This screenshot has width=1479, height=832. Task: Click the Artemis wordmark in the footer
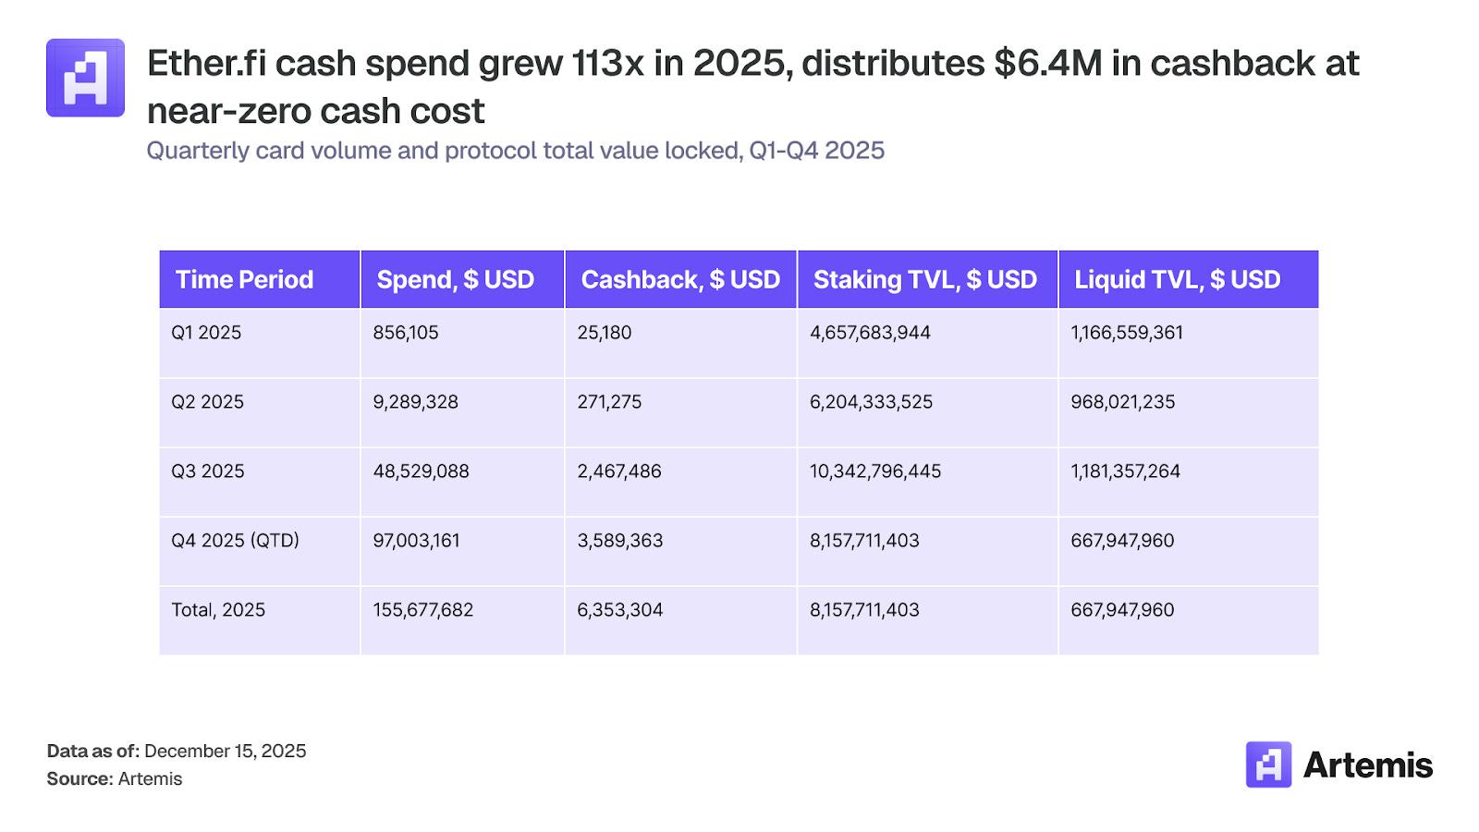(1367, 765)
